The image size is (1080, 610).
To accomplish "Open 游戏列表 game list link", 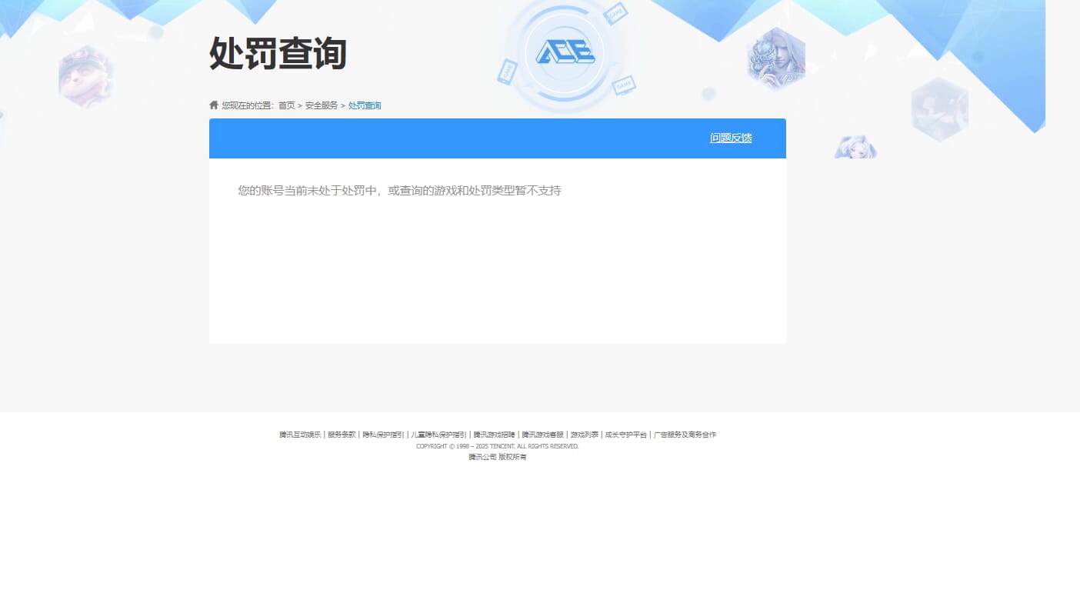I will [584, 435].
